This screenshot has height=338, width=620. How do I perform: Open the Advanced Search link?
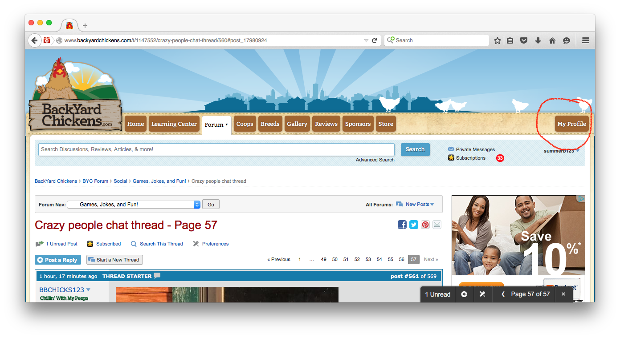375,160
